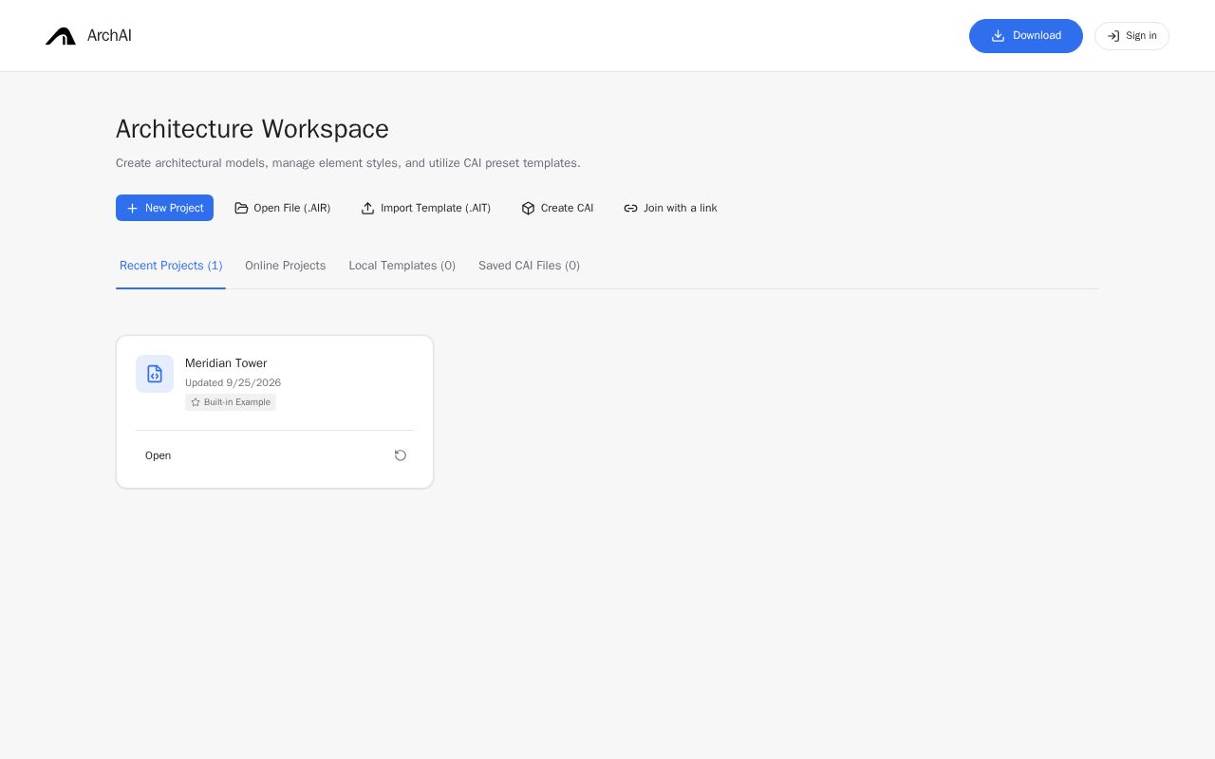Click the Meridian Tower project title
Viewport: 1215px width, 759px height.
pos(226,363)
